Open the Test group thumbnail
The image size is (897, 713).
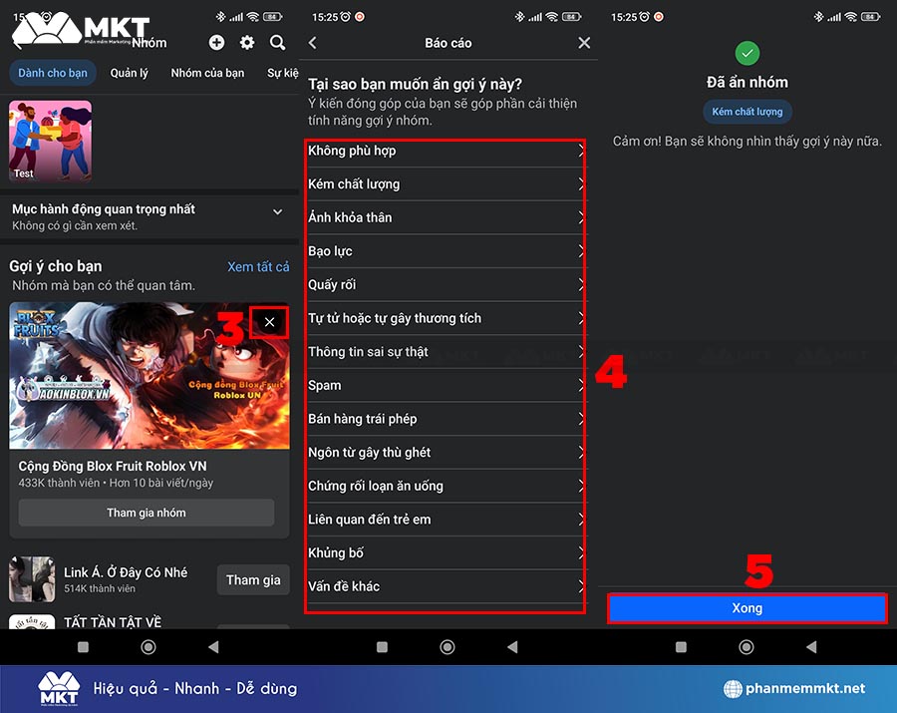[51, 141]
